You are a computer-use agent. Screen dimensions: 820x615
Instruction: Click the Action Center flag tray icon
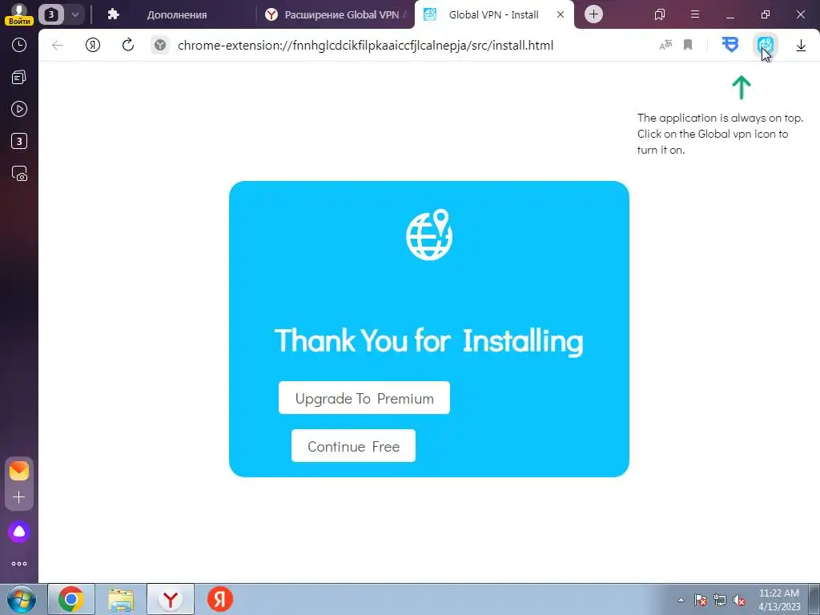click(x=701, y=600)
